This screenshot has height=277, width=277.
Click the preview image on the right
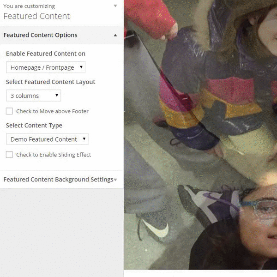pos(200,135)
